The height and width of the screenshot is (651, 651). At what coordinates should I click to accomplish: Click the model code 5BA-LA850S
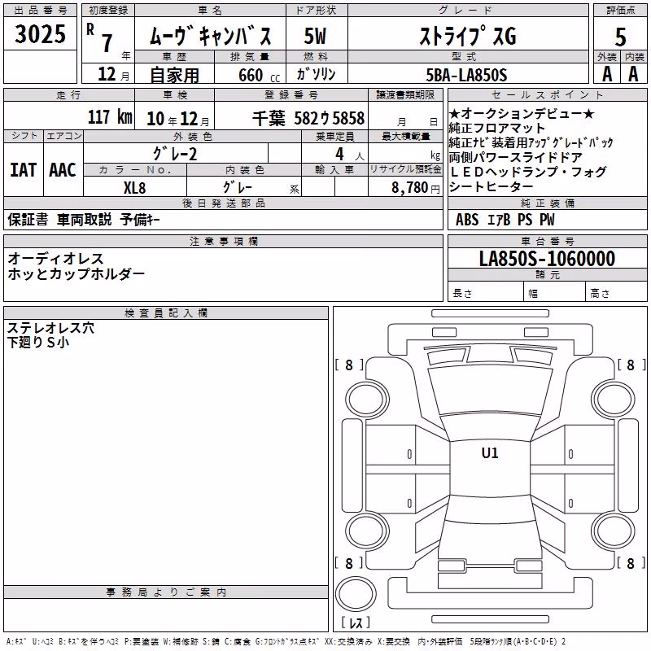(x=466, y=75)
